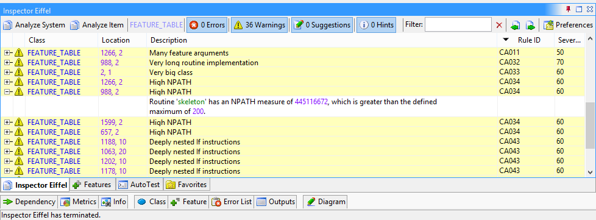Open location link 2, 1
596x220 pixels.
pos(106,72)
